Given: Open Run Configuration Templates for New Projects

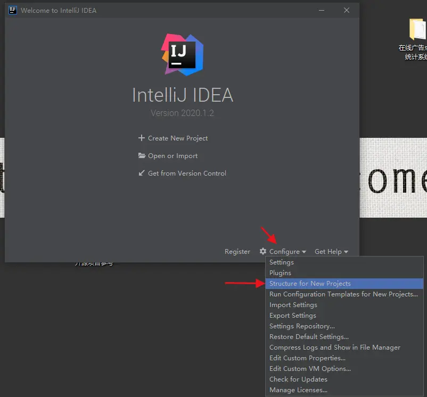Looking at the screenshot, I should 344,294.
